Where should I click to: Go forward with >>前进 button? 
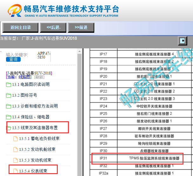(x=81, y=27)
